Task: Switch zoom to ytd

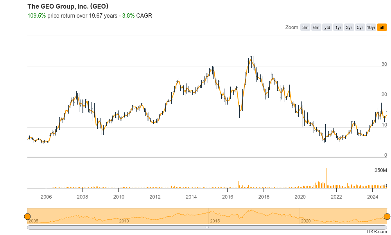Action: point(327,27)
